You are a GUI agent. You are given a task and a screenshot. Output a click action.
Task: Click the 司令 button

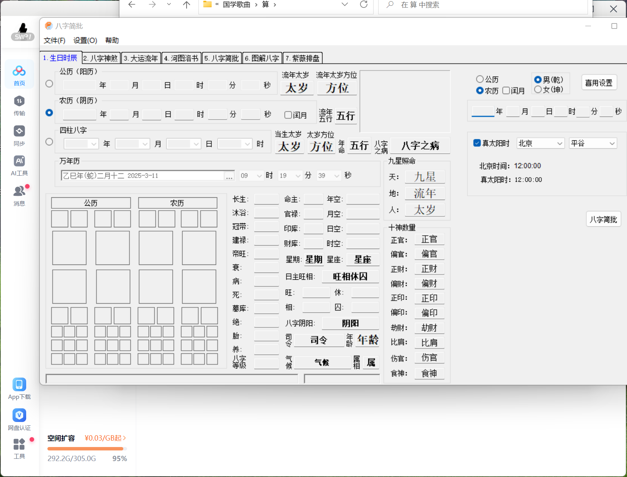click(319, 340)
